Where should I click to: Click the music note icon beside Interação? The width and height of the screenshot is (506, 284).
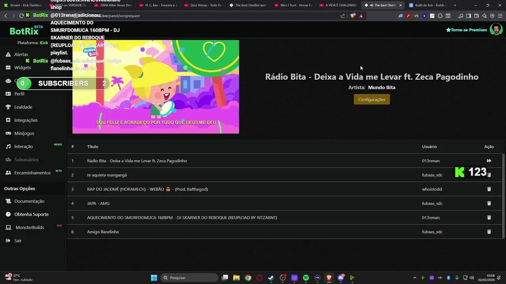click(8, 146)
